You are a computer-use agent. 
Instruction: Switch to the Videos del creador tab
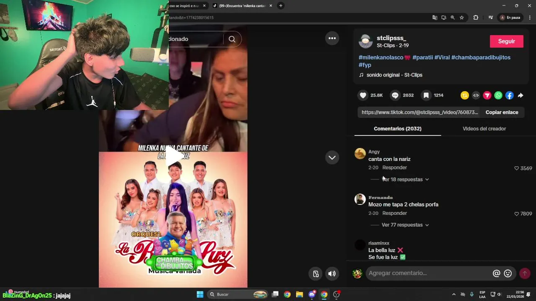(x=484, y=129)
